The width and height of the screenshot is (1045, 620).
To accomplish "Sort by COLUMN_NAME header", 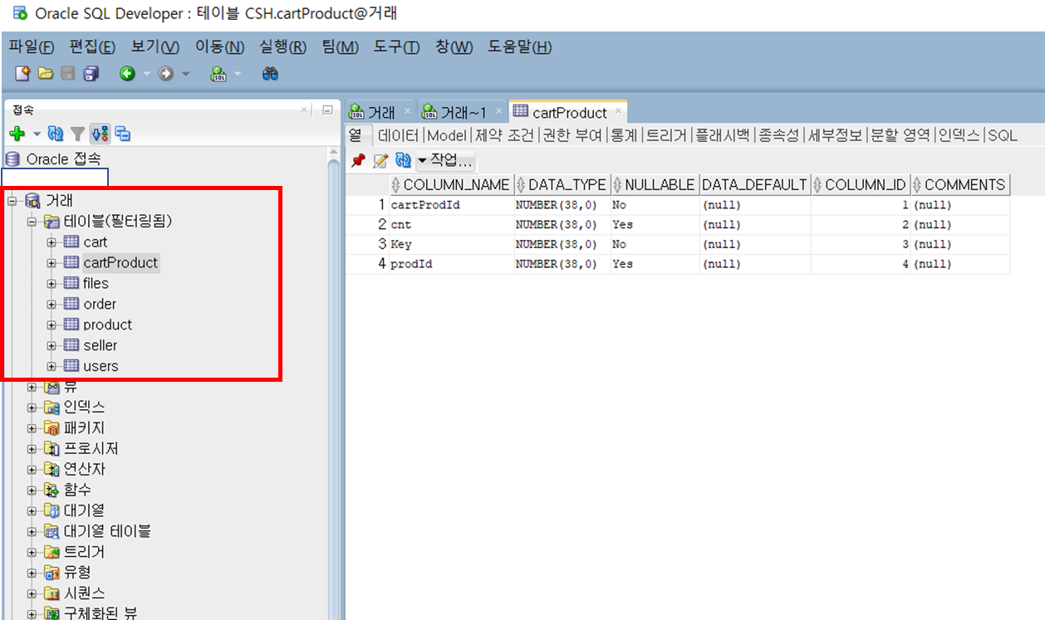I will pos(451,185).
